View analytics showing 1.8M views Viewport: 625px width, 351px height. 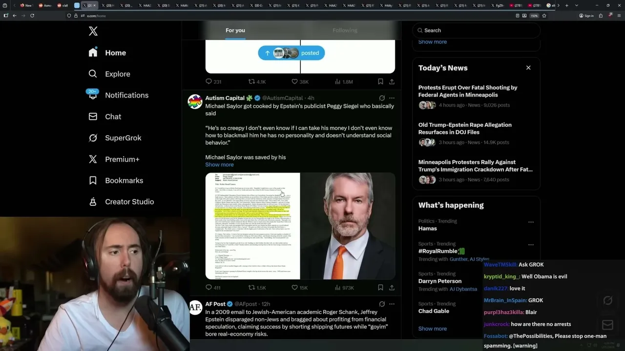point(344,82)
